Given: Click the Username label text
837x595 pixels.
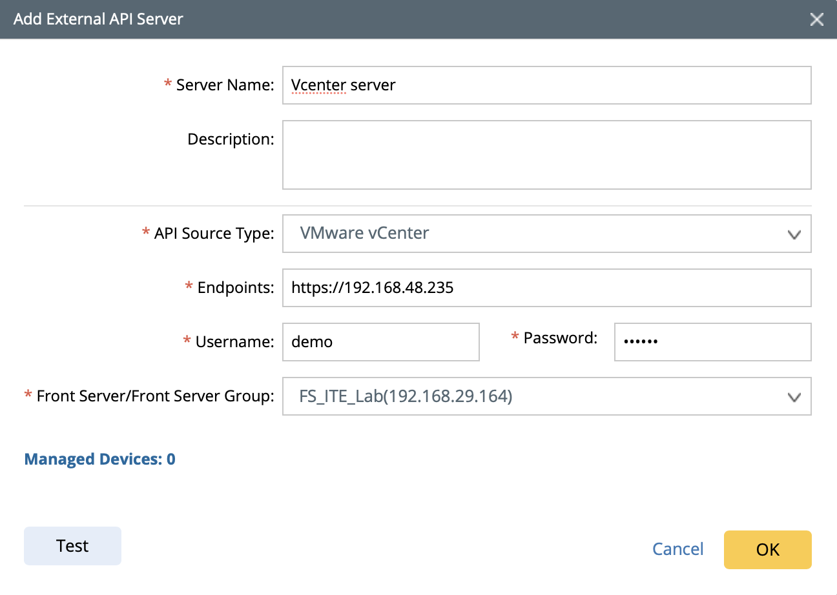Looking at the screenshot, I should 234,342.
